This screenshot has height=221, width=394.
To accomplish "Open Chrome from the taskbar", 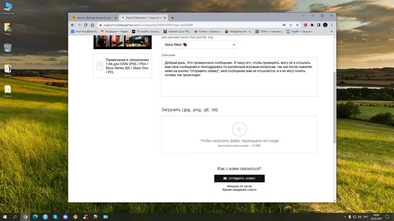I will (25, 217).
